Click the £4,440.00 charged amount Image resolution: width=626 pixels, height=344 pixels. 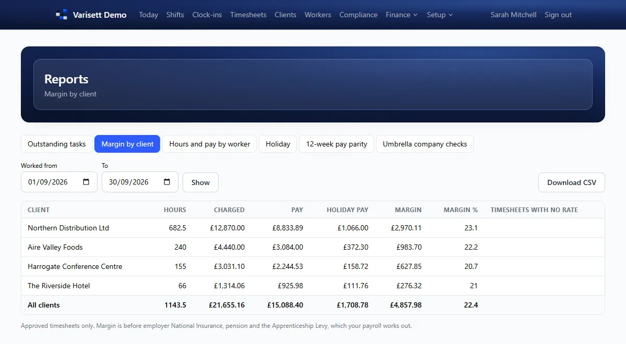click(229, 247)
